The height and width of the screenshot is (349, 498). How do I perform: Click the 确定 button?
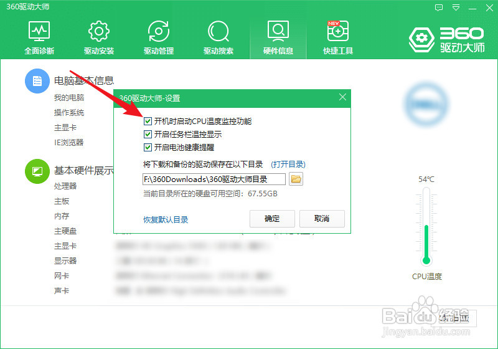click(272, 219)
